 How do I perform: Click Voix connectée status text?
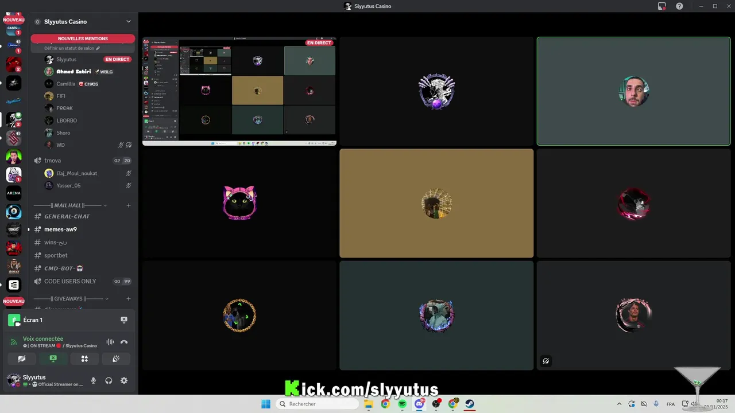43,338
